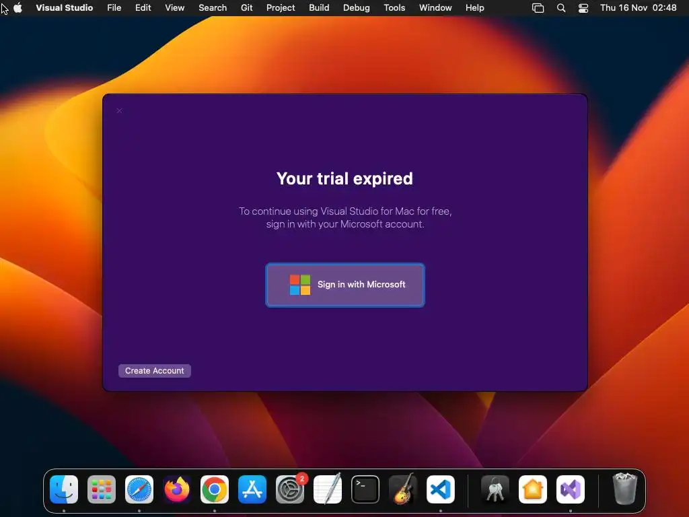Launch Firefox from the Dock
This screenshot has width=689, height=517.
click(x=177, y=489)
